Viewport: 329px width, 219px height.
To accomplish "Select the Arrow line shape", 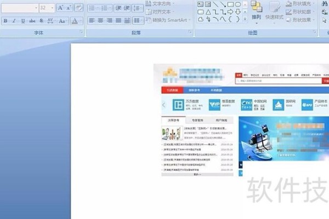I will pos(223,4).
